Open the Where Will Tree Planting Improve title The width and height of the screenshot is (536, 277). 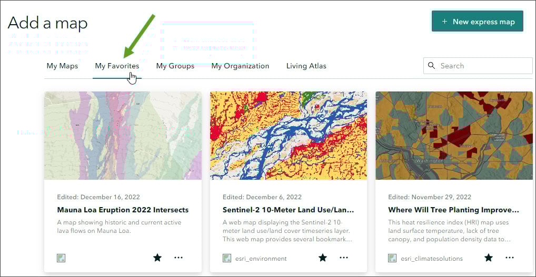click(453, 210)
